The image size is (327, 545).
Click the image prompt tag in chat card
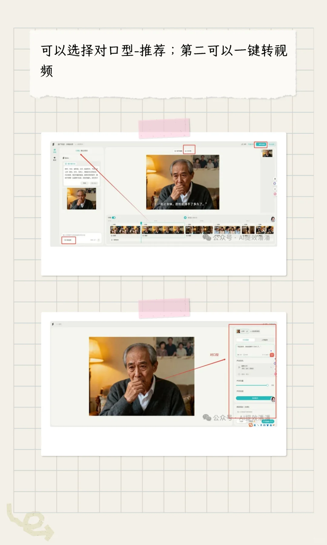[x=70, y=164]
